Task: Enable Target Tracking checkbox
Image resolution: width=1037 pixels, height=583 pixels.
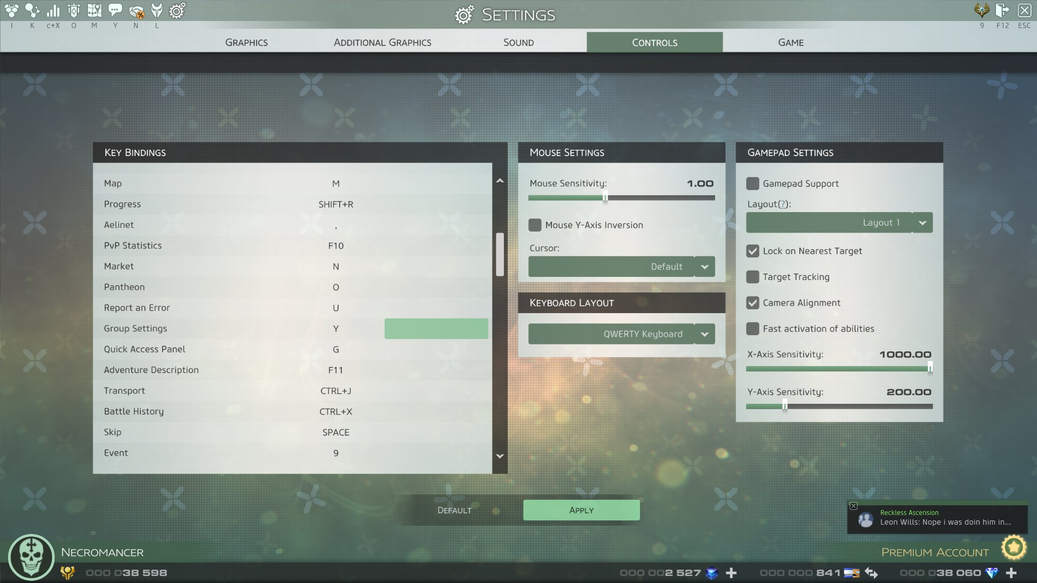Action: 752,277
